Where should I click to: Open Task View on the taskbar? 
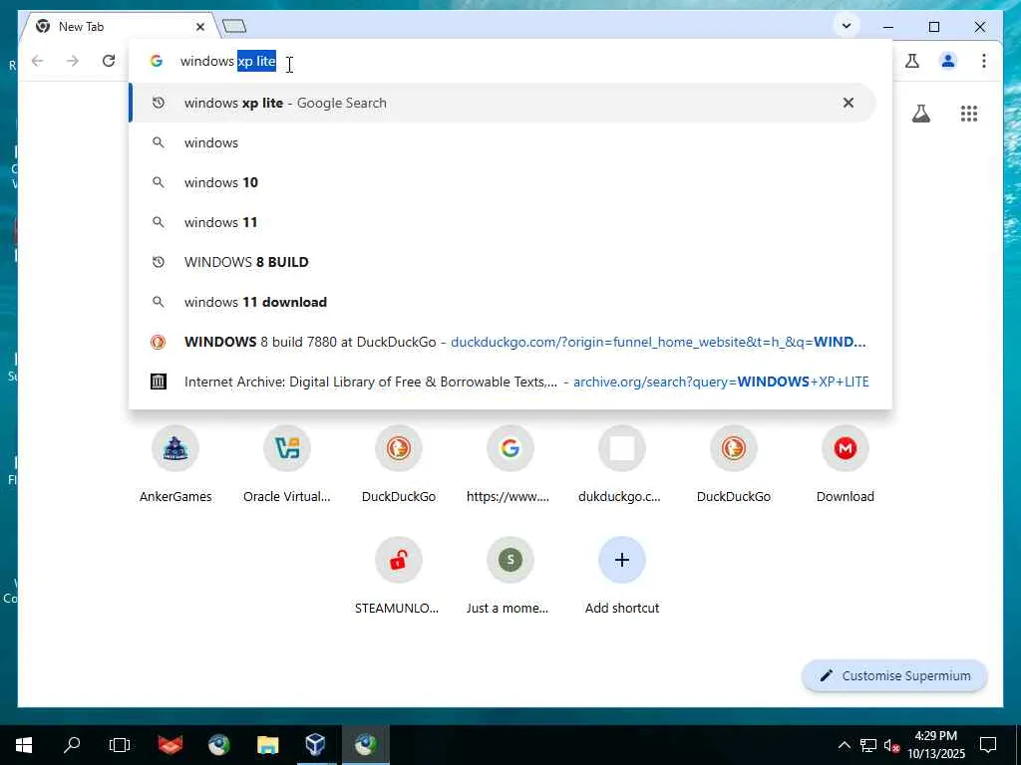(120, 745)
